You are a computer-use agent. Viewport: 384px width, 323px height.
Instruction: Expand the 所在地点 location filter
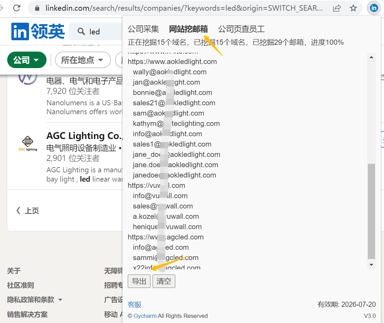[83, 60]
